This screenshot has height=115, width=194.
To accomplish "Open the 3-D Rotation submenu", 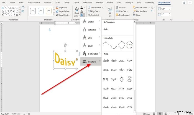I will [91, 53].
